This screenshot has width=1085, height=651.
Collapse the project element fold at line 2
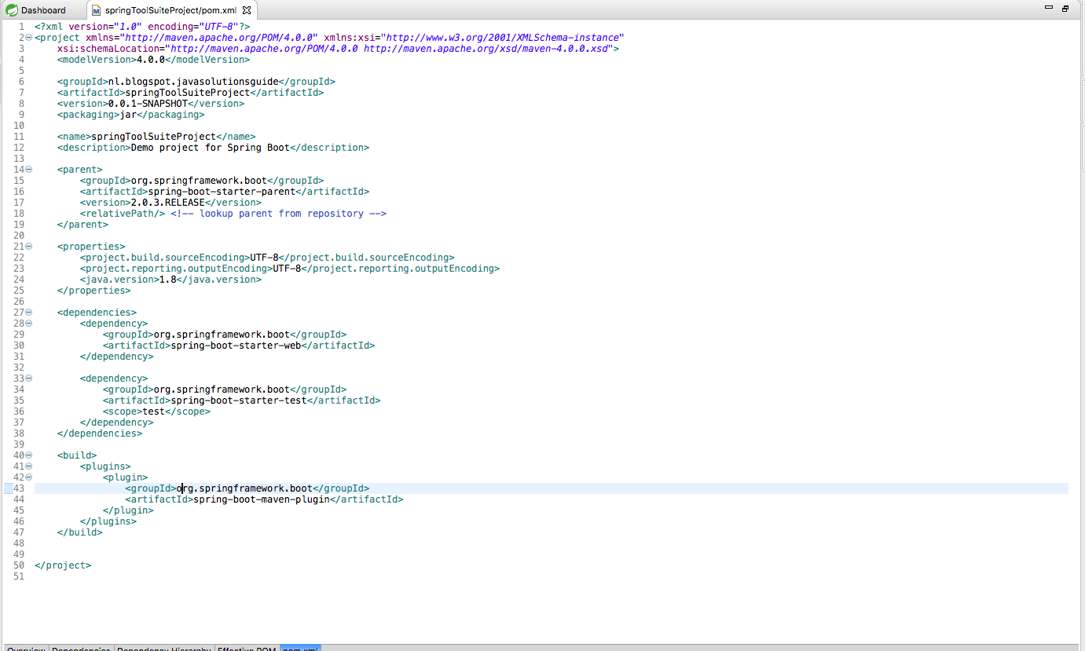click(x=29, y=38)
